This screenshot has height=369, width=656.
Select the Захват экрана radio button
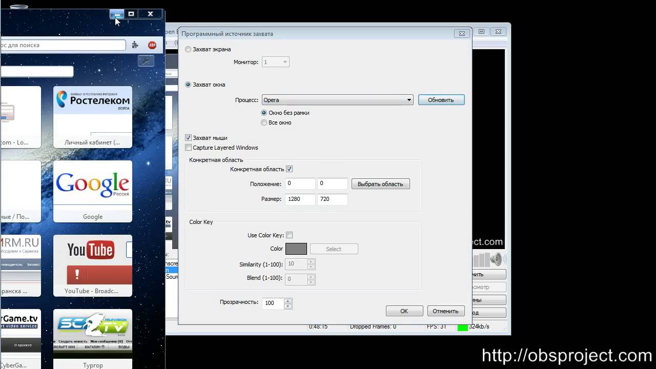pyautogui.click(x=188, y=49)
